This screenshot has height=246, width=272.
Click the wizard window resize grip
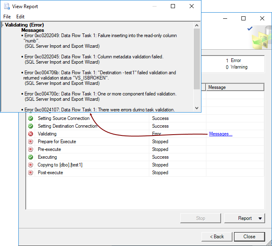(269, 243)
